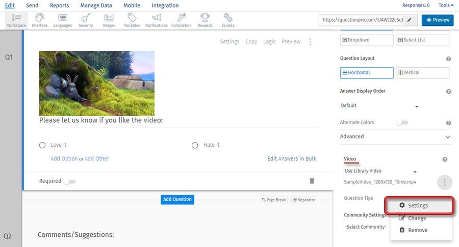
Task: Choose the Horizontal layout option
Action: (x=367, y=73)
